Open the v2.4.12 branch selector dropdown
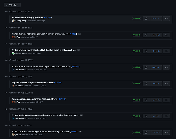This screenshot has height=139, width=176. click(12, 5)
